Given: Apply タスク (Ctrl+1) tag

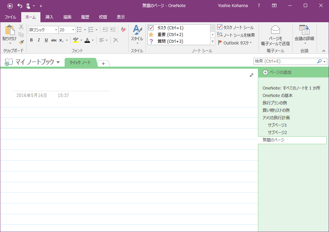Looking at the screenshot, I should (x=179, y=28).
